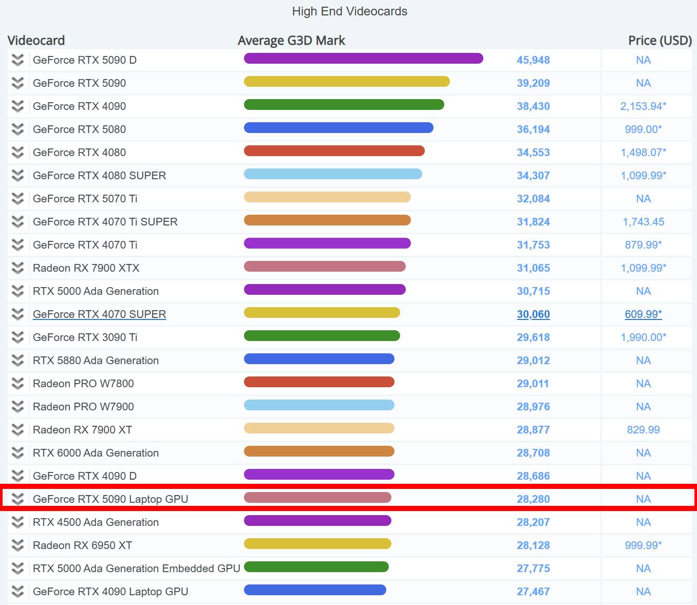
Task: Click the 829.99 price for Radeon RX 7900 XT
Action: tap(643, 430)
